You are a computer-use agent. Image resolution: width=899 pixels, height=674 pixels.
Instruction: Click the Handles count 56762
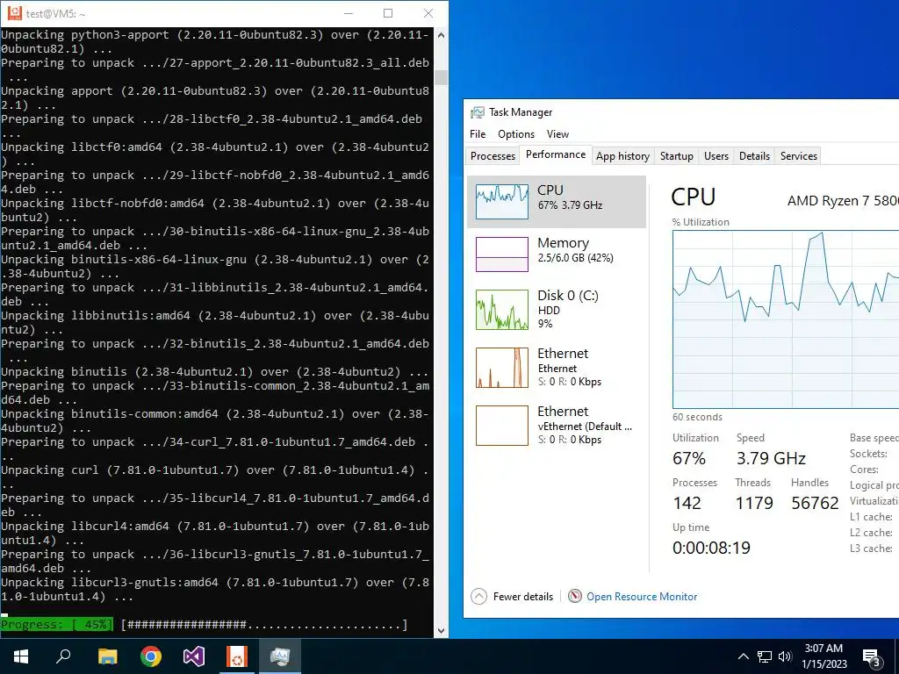tap(815, 503)
